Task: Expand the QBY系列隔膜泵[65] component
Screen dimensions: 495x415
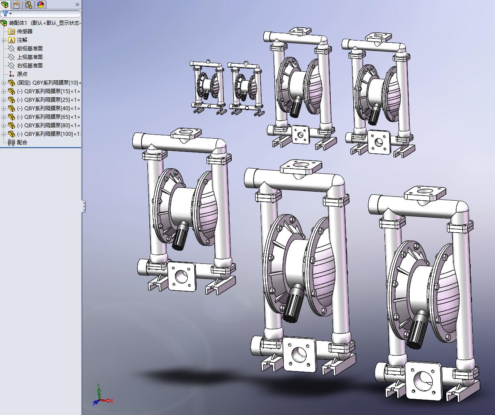Action: (x=3, y=117)
